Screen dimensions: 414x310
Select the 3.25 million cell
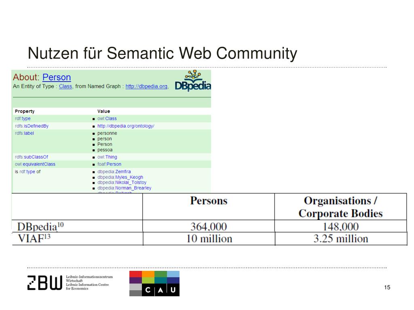coord(340,239)
